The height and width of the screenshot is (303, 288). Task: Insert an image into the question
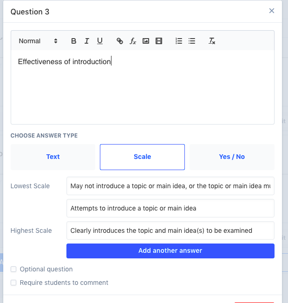pyautogui.click(x=146, y=41)
